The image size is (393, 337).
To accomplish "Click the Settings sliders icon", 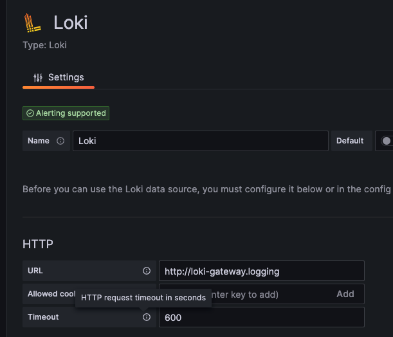I will pyautogui.click(x=38, y=78).
